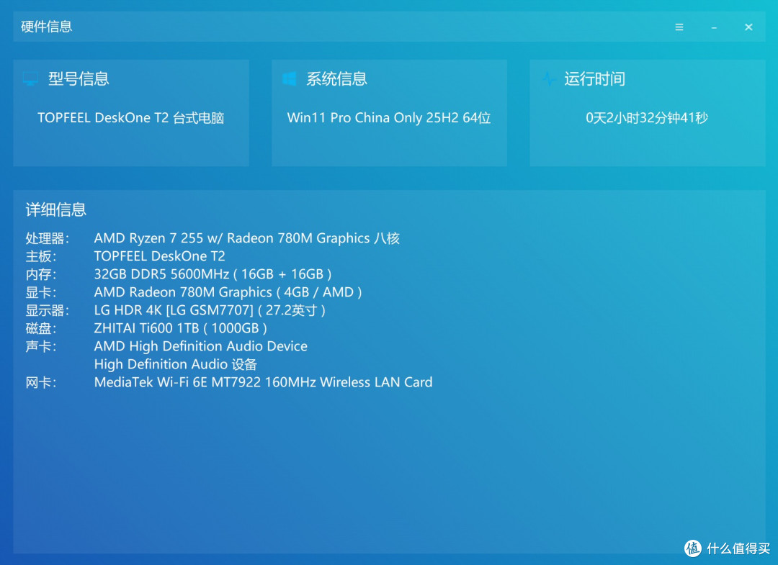Select the 系统信息 heading
This screenshot has width=778, height=565.
[x=336, y=78]
